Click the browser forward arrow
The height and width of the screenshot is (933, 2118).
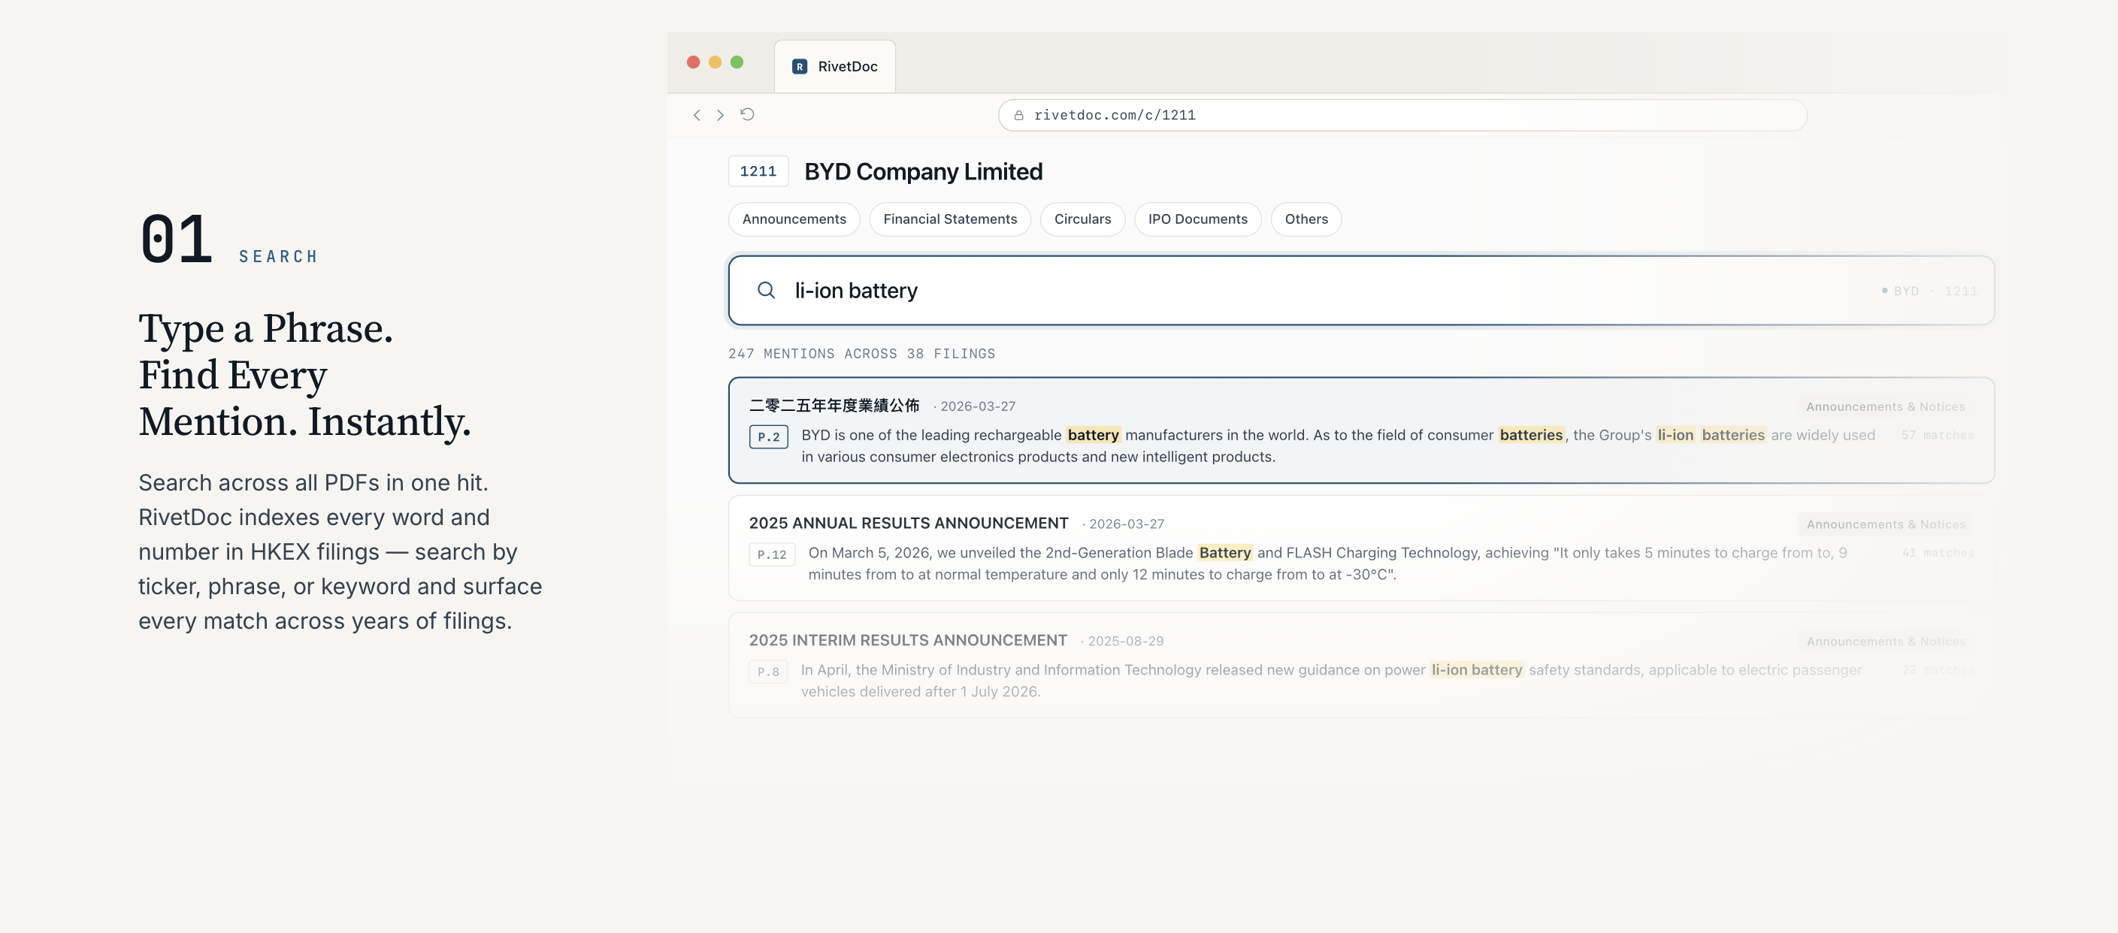[720, 115]
